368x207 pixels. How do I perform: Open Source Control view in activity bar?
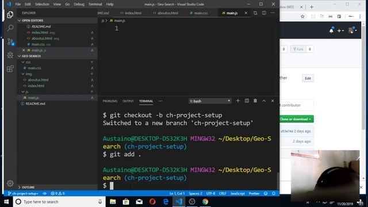click(x=10, y=42)
